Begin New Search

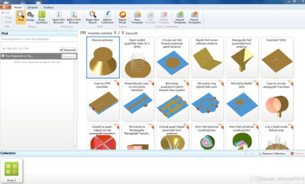[x=93, y=17]
